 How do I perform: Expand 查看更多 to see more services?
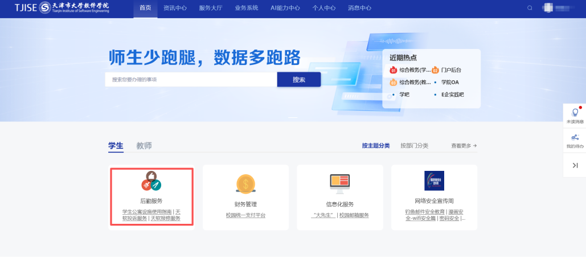coord(464,146)
